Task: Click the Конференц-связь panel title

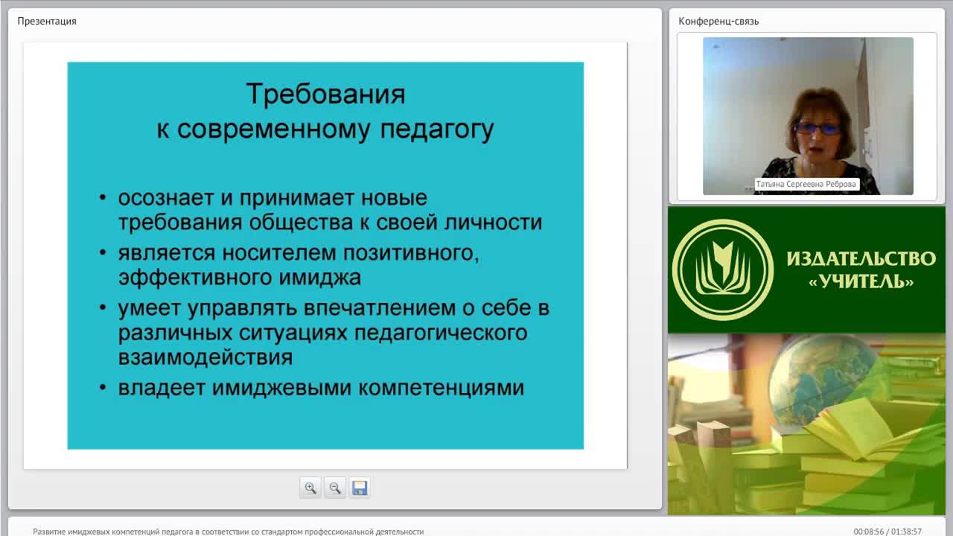Action: click(x=718, y=21)
